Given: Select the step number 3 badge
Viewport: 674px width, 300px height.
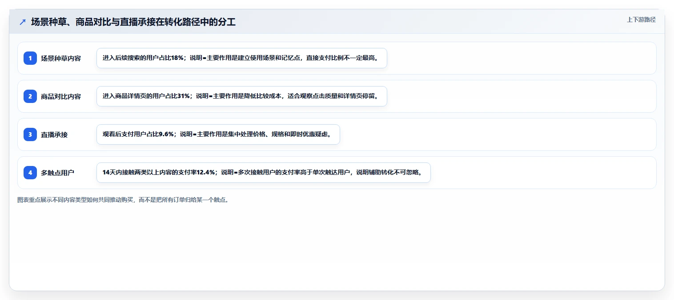Looking at the screenshot, I should click(x=30, y=134).
